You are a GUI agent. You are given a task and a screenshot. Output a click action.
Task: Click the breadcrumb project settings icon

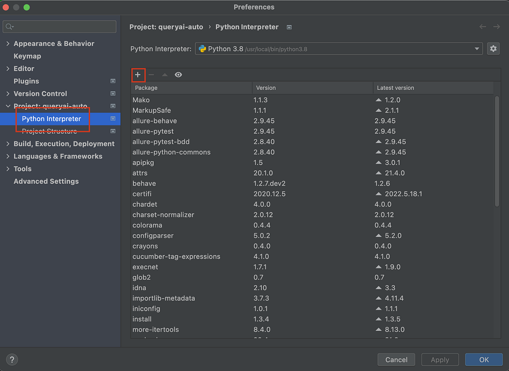point(289,27)
